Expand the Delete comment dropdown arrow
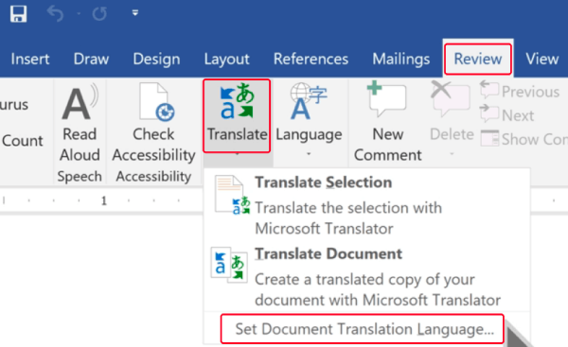 [x=452, y=154]
